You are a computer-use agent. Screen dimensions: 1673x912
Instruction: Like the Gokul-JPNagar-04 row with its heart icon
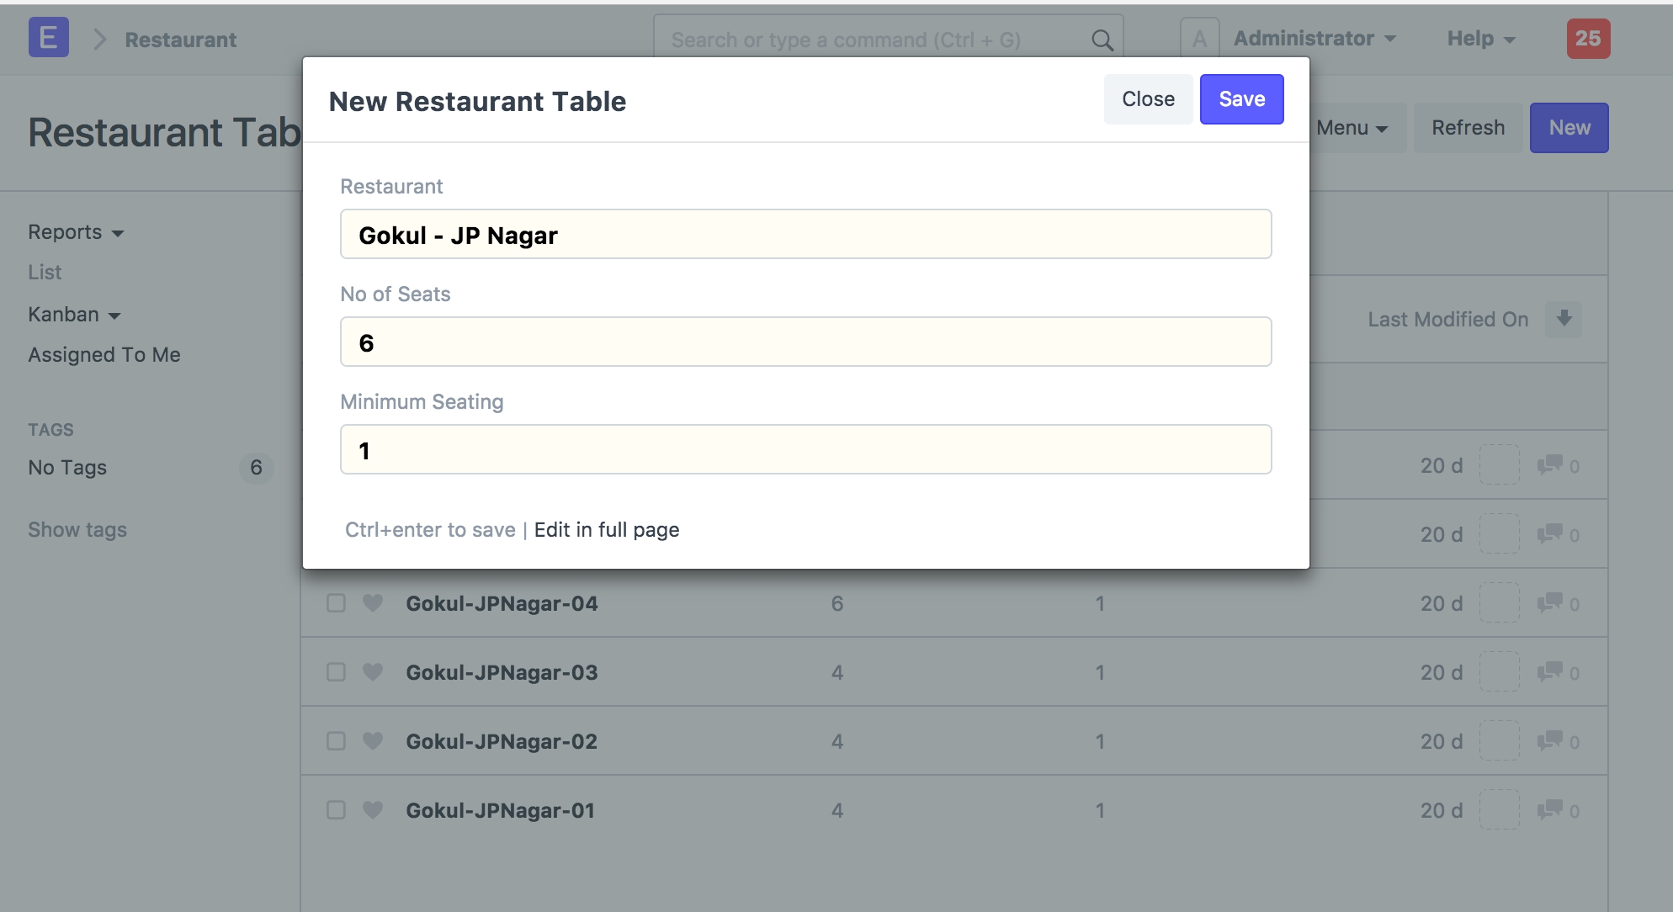(x=373, y=603)
